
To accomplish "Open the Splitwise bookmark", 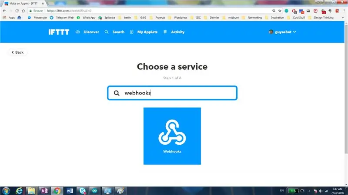I will point(107,17).
